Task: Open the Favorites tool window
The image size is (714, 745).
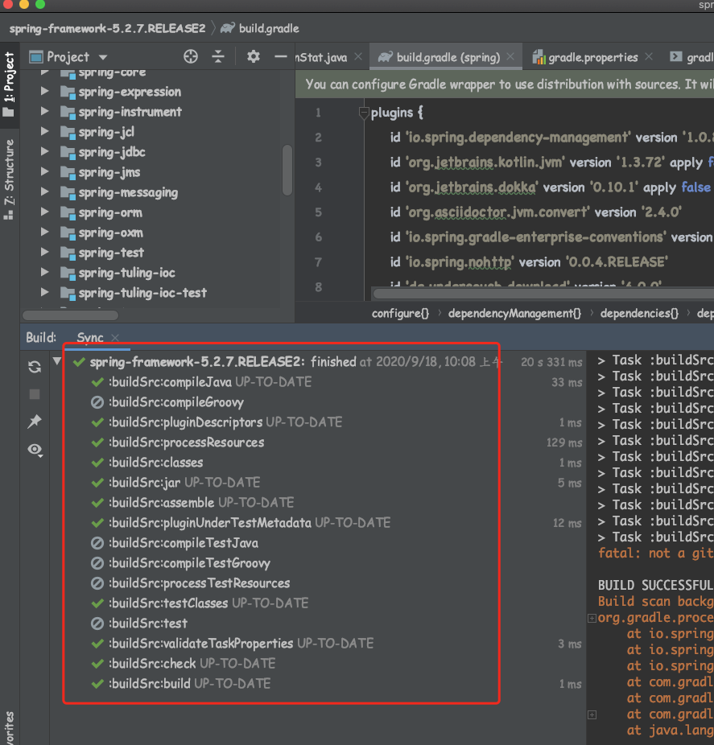Action: (x=10, y=722)
